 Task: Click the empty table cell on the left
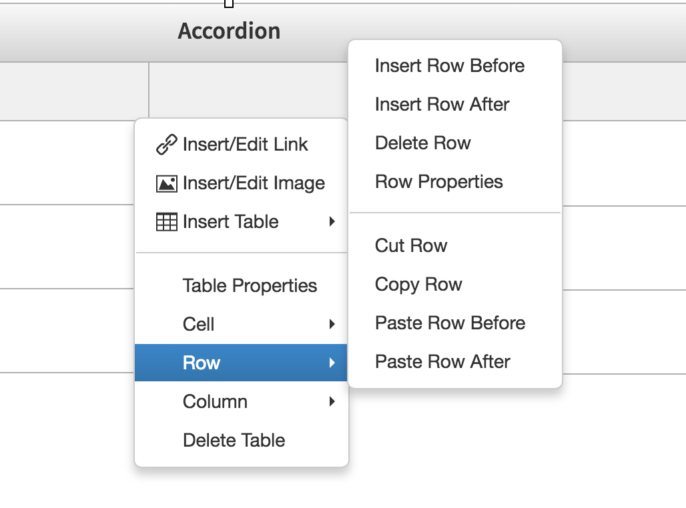click(x=73, y=91)
